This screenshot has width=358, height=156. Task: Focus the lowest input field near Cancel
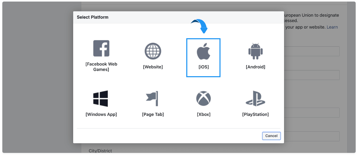click(x=312, y=136)
